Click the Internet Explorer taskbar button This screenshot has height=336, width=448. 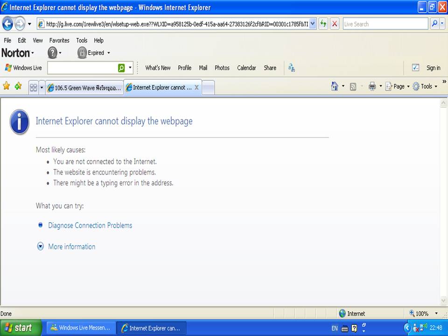coord(151,328)
